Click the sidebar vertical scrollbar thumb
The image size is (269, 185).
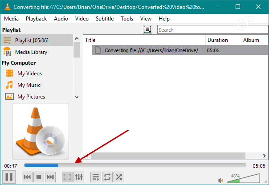tap(77, 50)
